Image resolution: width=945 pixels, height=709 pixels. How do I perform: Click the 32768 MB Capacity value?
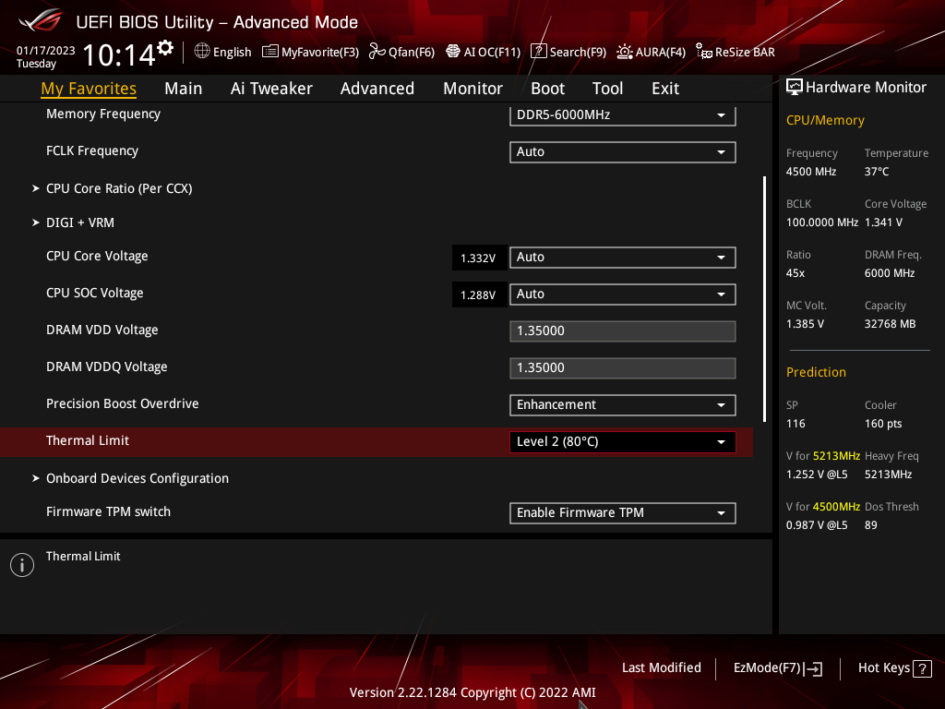(891, 324)
